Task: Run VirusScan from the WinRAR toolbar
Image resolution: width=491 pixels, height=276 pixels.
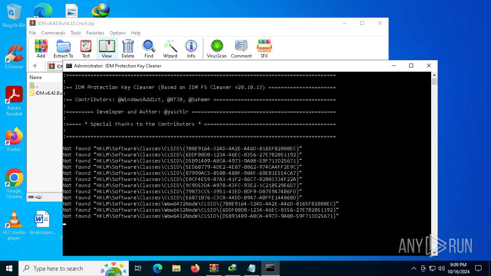Action: [x=217, y=49]
